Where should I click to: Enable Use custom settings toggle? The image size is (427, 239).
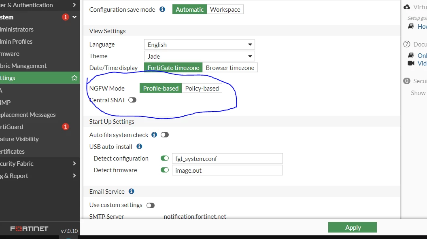tap(150, 205)
